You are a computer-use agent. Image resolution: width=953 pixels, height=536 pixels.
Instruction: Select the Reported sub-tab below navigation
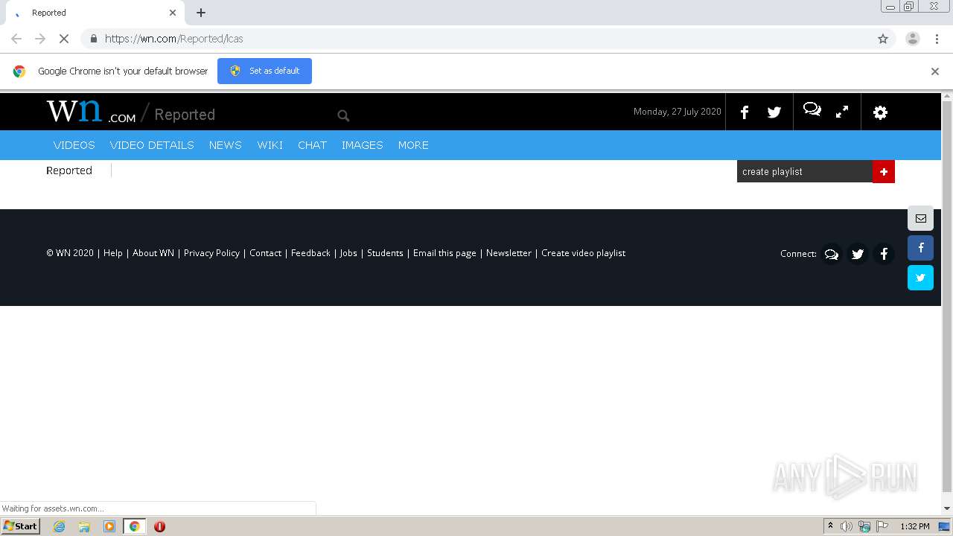69,170
